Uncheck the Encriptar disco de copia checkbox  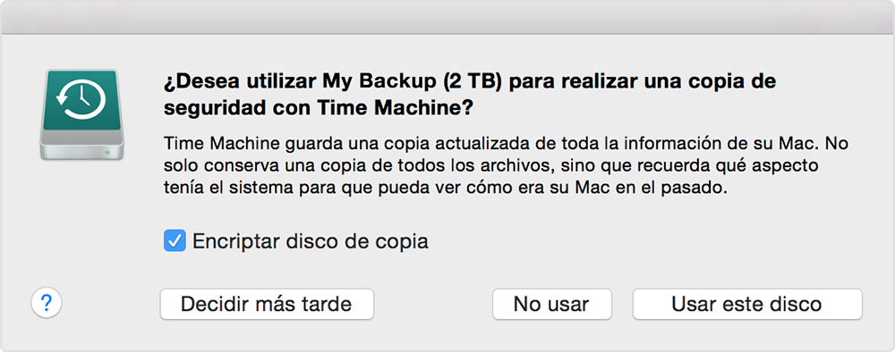175,241
